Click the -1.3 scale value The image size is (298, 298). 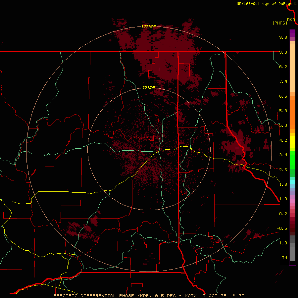282,243
